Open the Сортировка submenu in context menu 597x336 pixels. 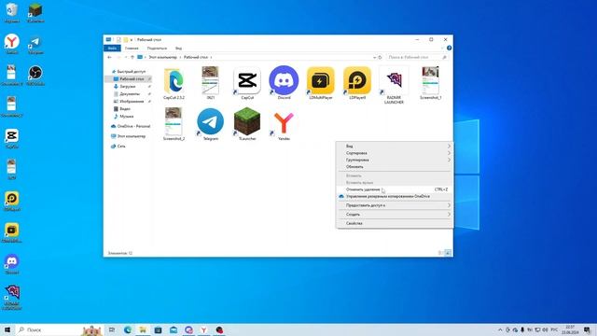point(395,153)
